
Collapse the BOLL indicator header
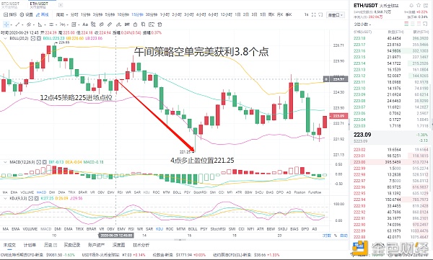coord(5,38)
